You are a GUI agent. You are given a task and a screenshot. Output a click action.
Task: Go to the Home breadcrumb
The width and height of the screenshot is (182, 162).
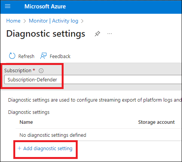click(x=13, y=21)
